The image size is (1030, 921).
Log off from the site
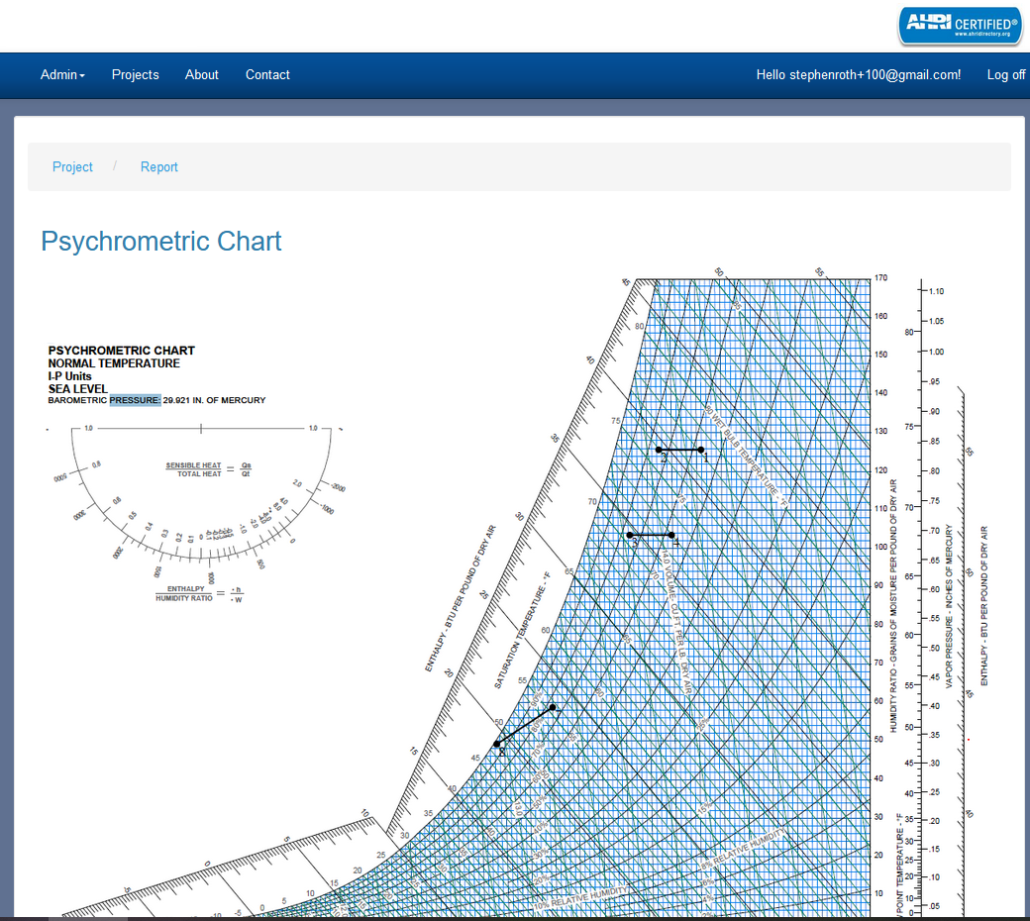point(1005,75)
